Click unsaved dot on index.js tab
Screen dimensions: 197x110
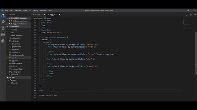[44, 15]
